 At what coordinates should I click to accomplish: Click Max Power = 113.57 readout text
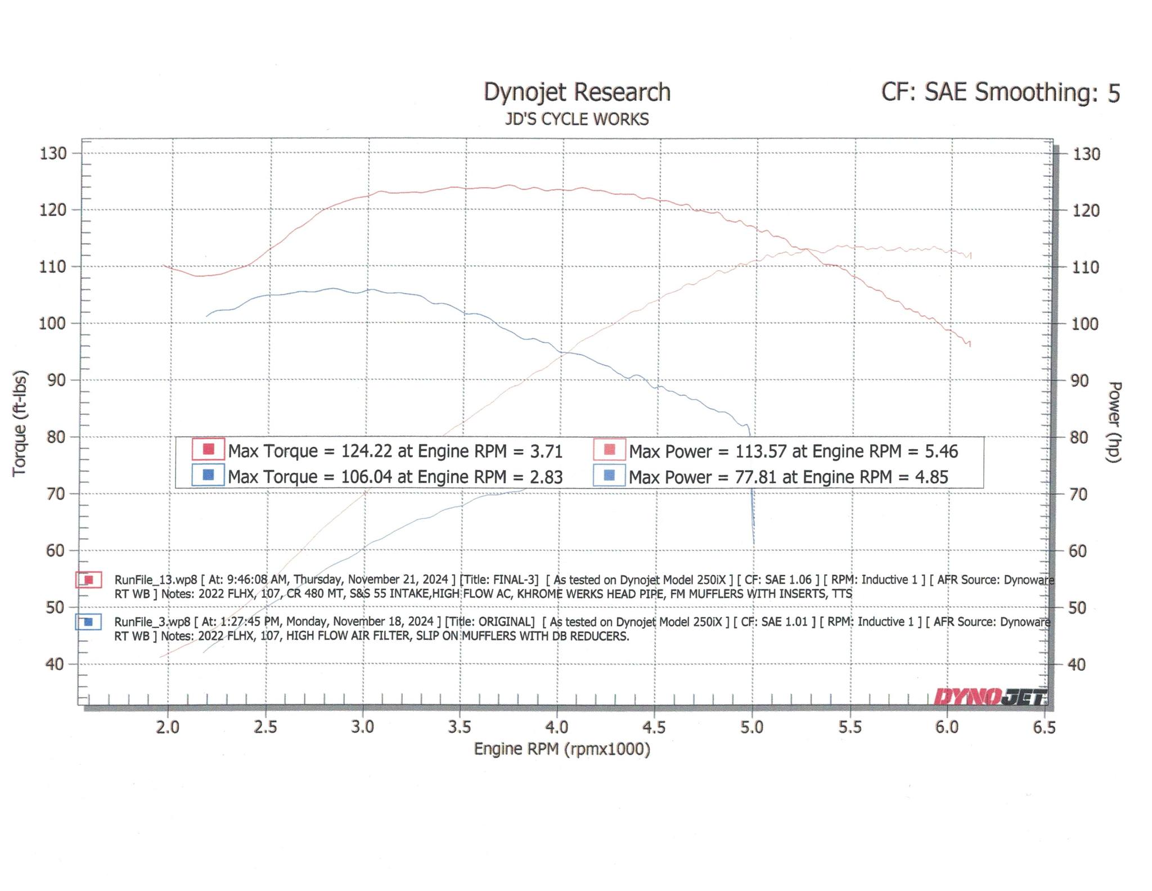click(794, 451)
